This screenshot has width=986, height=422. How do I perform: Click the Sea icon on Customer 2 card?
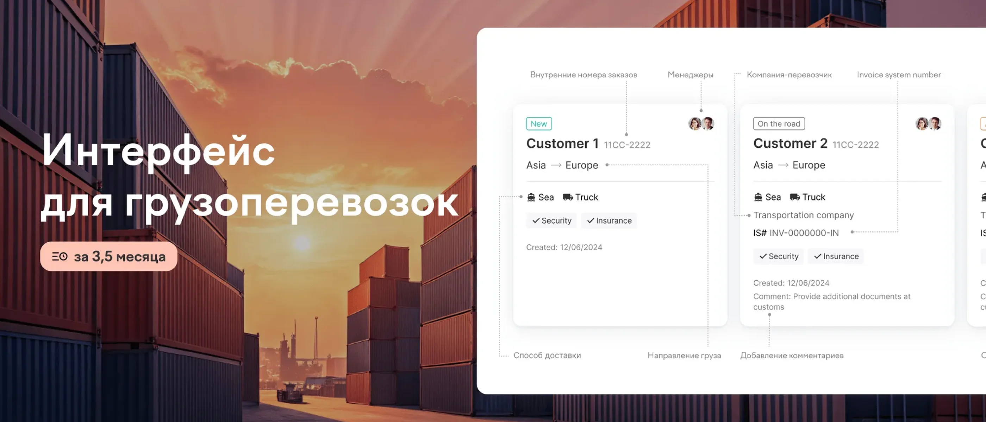click(758, 197)
